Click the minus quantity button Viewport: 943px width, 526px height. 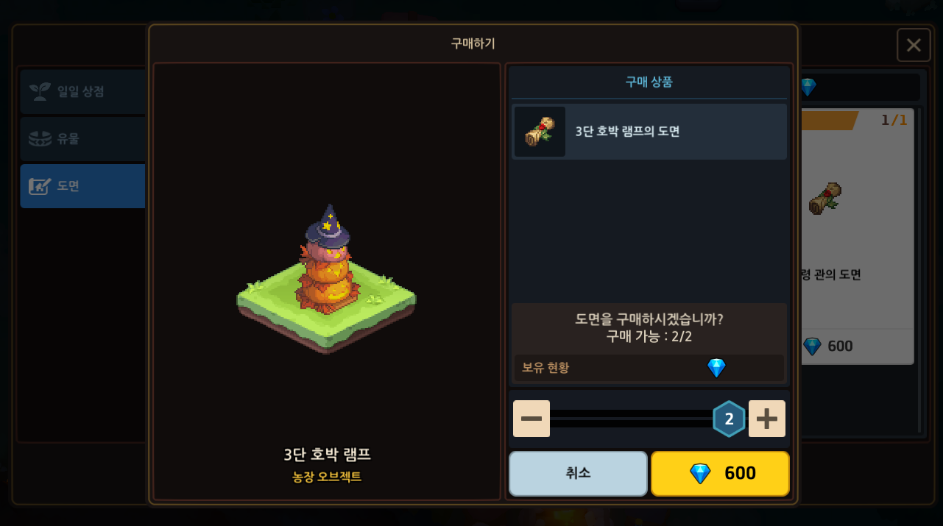(531, 419)
